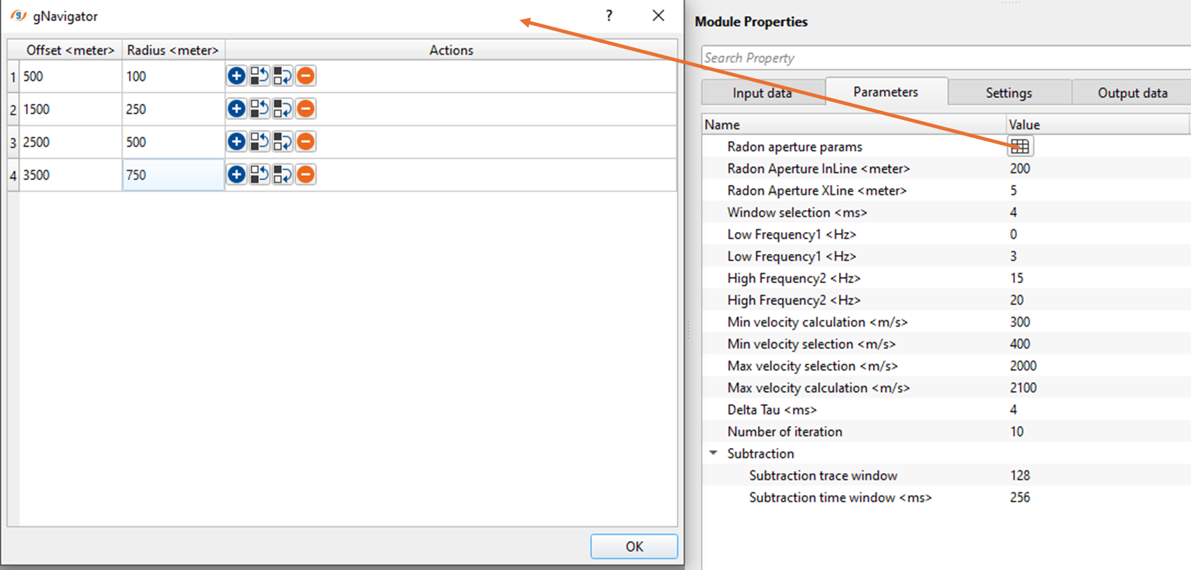Click the help question mark in gNavigator

pos(609,15)
